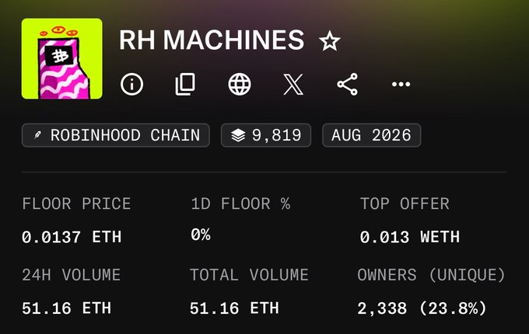This screenshot has height=334, width=529.
Task: Select the top offer 0.013 WETH
Action: pos(409,237)
